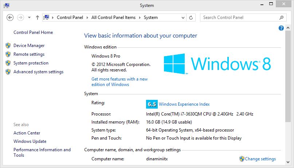The image size is (294, 168).
Task: Select All Control Panel Items breadcrumb
Action: click(113, 17)
